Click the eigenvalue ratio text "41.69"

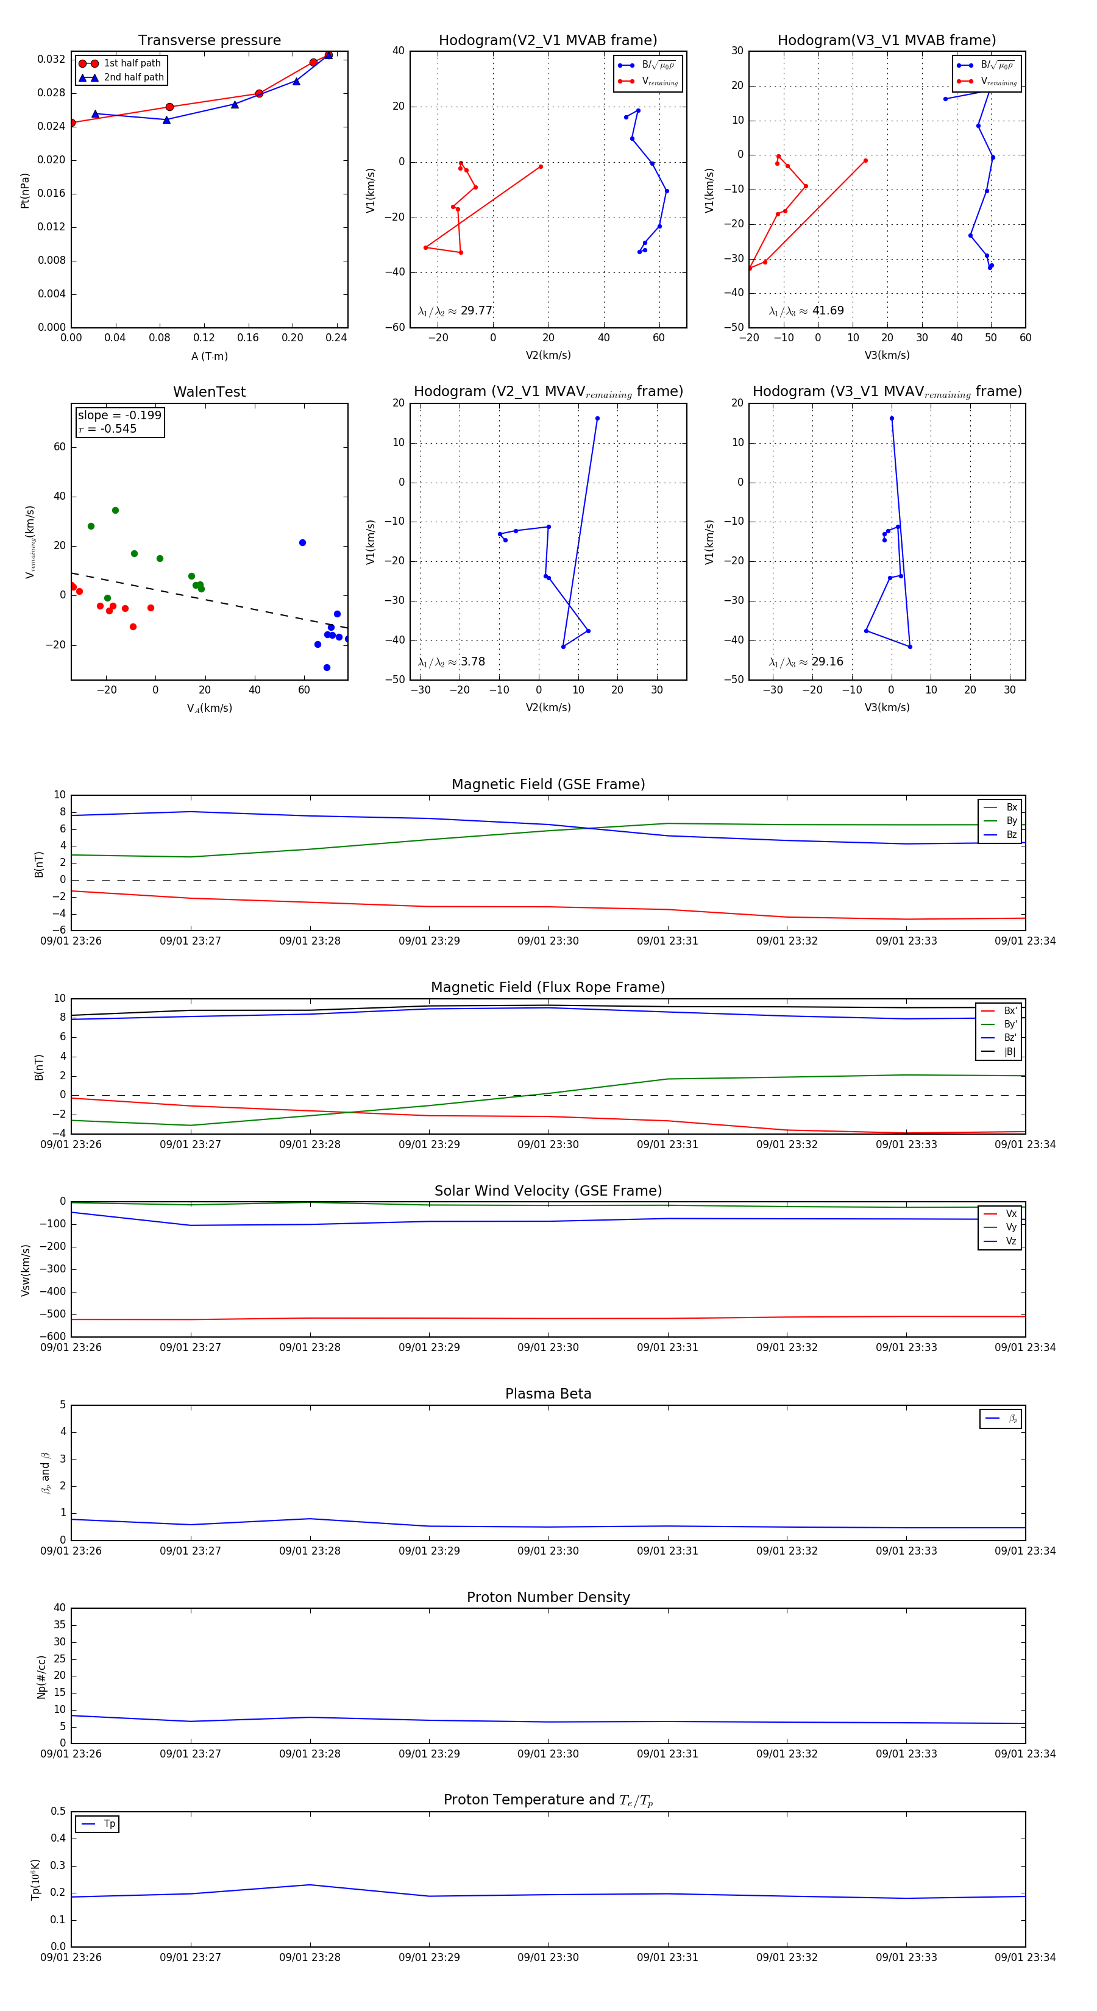click(x=828, y=311)
